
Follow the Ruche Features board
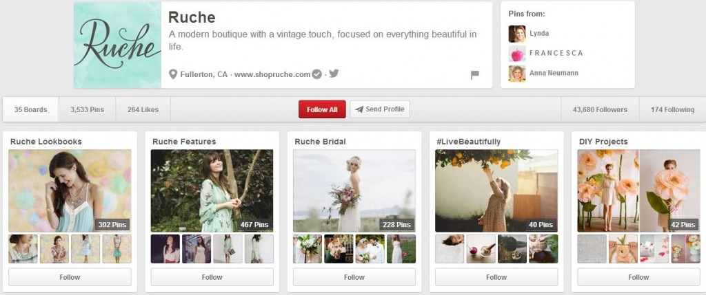(x=212, y=277)
